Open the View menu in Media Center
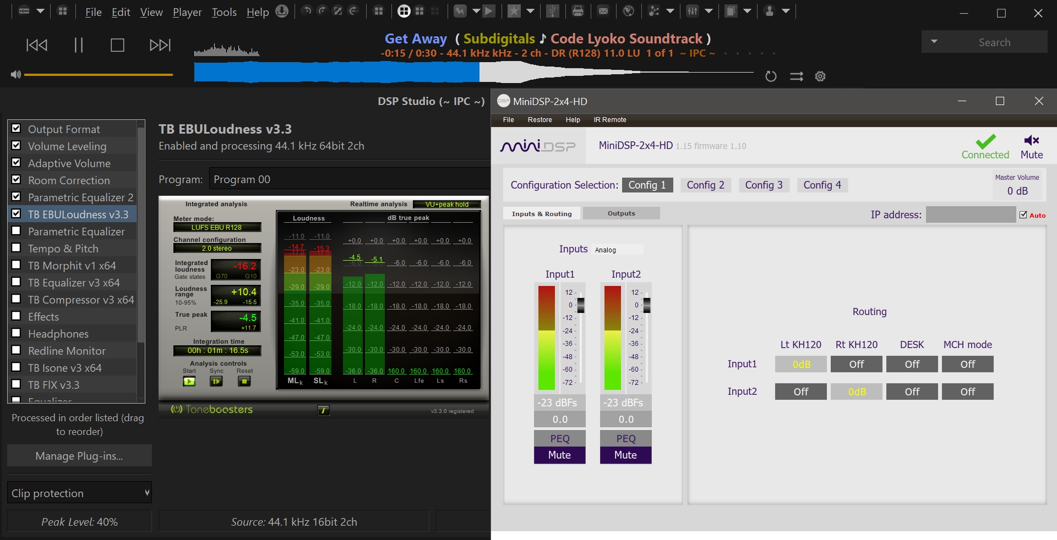Screen dimensions: 1057x540 151,12
